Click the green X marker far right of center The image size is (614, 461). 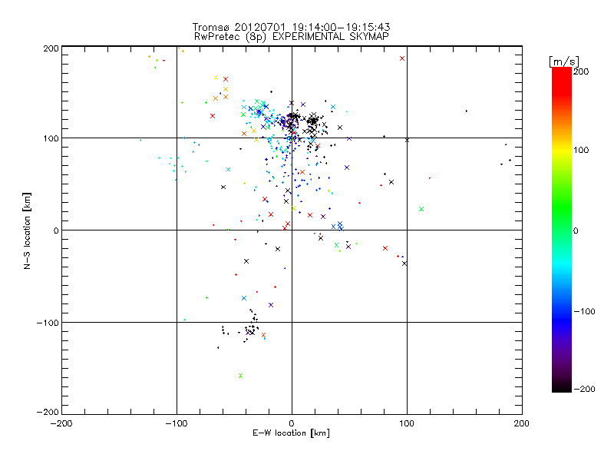421,209
